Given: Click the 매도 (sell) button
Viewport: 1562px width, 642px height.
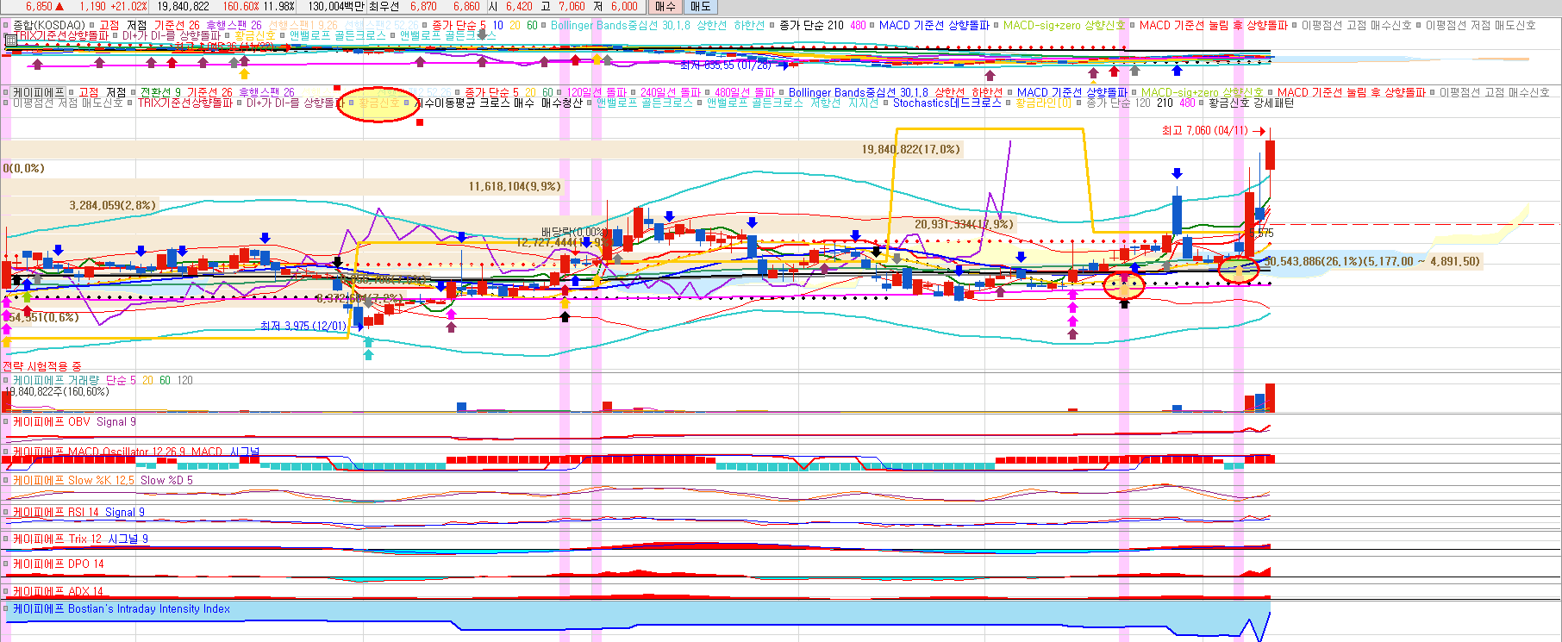Looking at the screenshot, I should tap(700, 7).
